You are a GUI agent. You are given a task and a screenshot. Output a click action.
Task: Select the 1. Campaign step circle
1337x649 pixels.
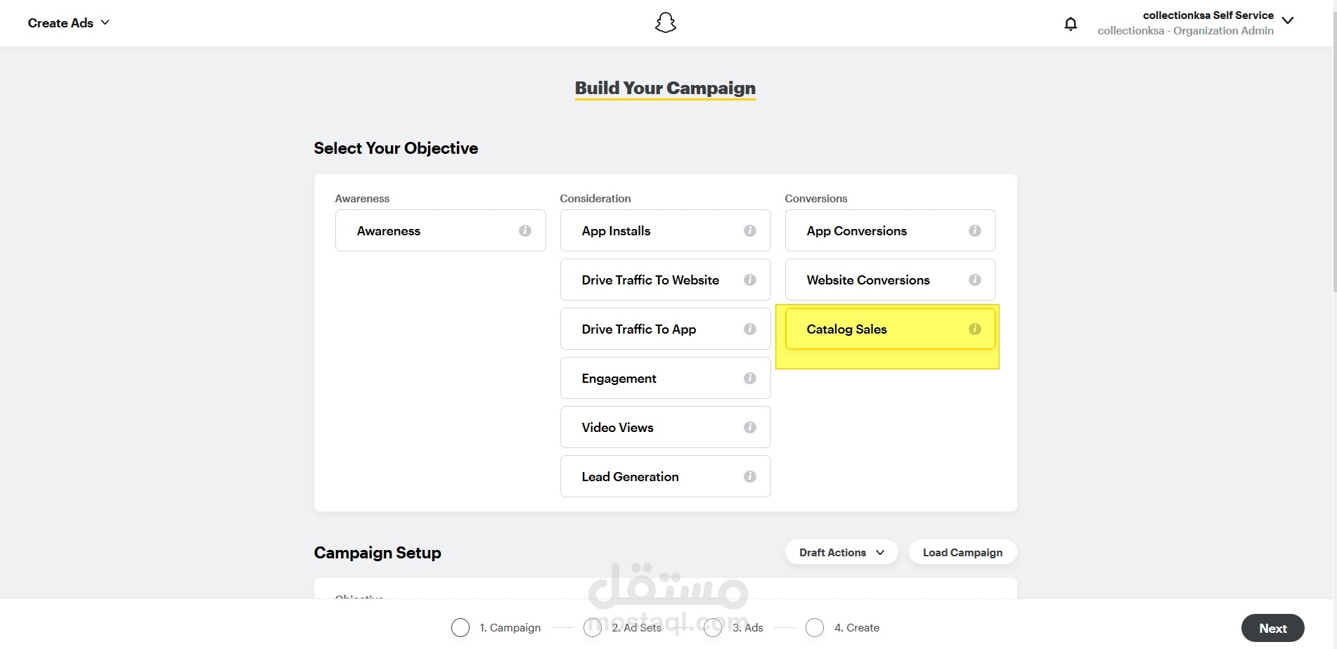point(460,627)
